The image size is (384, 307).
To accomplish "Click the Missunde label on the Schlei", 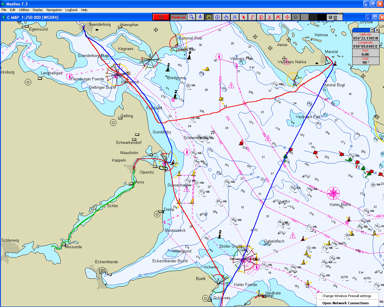I will point(73,247).
